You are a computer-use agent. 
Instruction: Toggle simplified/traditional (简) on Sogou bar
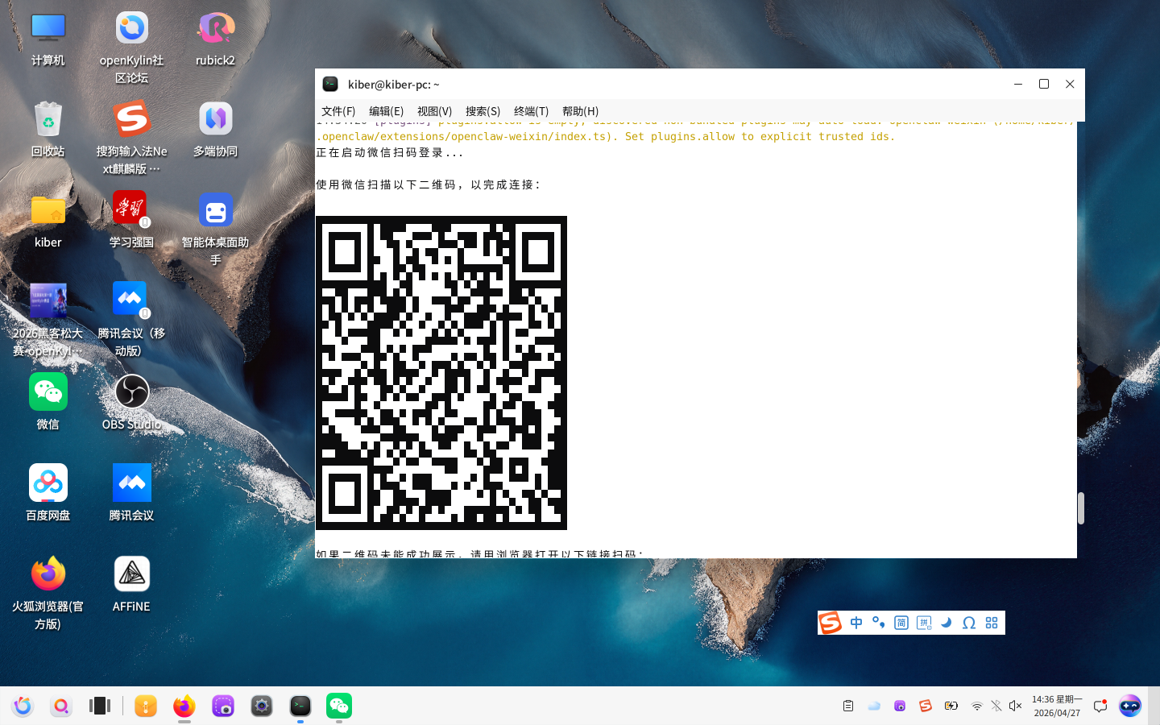(901, 623)
